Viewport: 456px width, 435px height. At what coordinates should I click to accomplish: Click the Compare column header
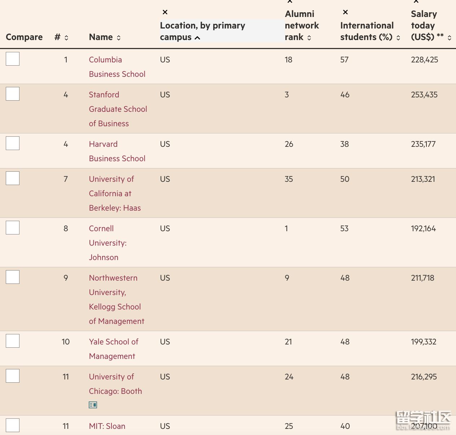[x=24, y=37]
